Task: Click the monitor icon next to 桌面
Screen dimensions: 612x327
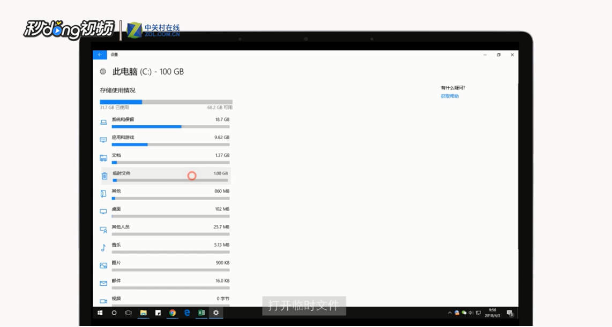Action: coord(103,211)
